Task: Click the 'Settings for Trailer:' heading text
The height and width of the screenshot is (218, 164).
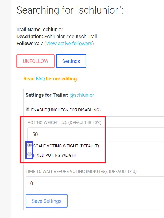Action: pyautogui.click(x=47, y=95)
